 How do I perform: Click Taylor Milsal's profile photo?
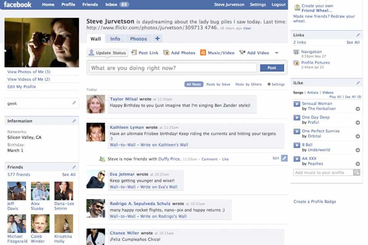(x=96, y=104)
